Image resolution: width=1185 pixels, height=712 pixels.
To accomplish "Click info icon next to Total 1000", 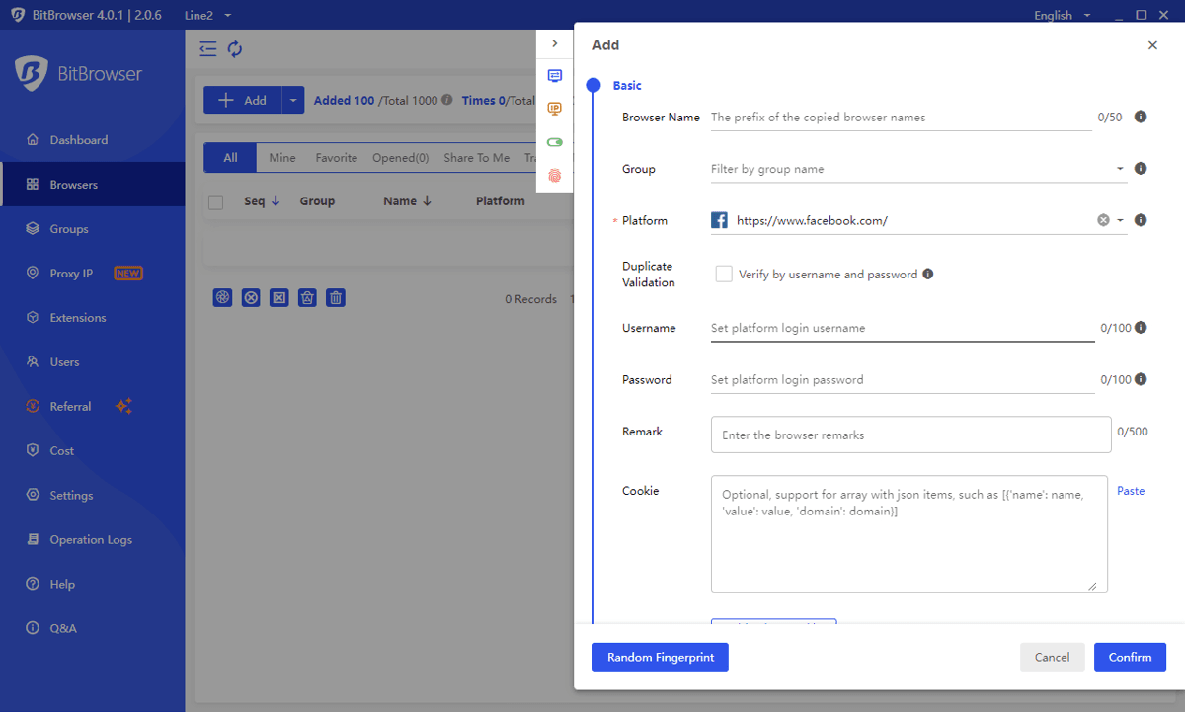I will 447,100.
